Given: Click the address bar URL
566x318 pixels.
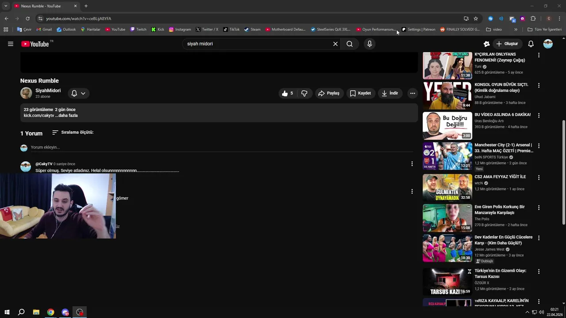Looking at the screenshot, I should 78,19.
